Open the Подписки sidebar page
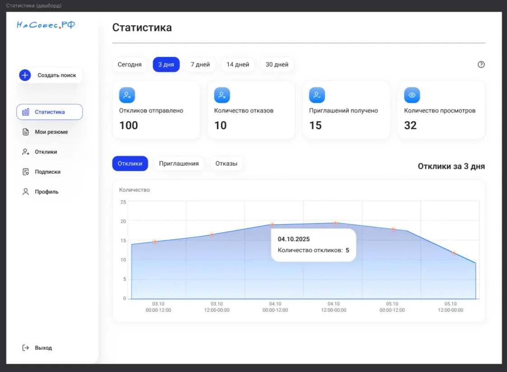This screenshot has height=372, width=507. (47, 172)
